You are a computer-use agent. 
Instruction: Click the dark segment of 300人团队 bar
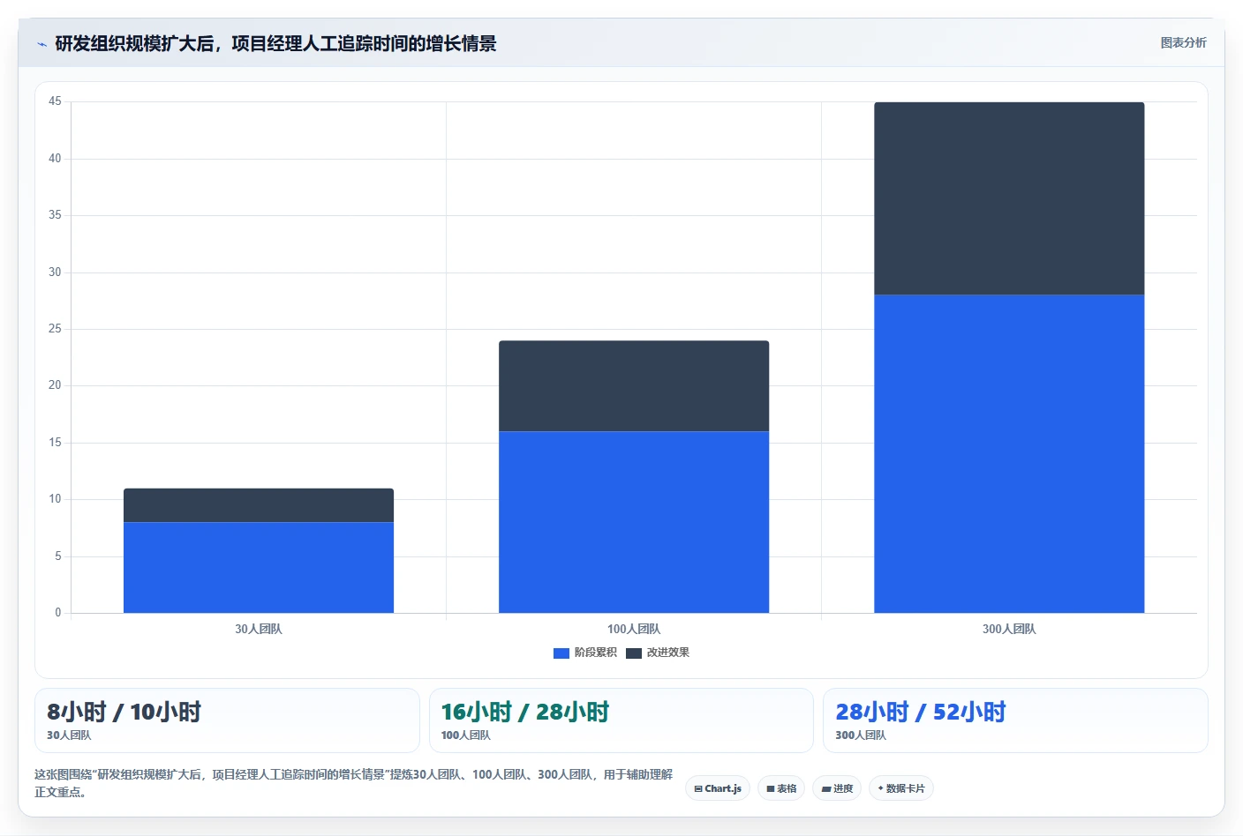pos(1009,198)
